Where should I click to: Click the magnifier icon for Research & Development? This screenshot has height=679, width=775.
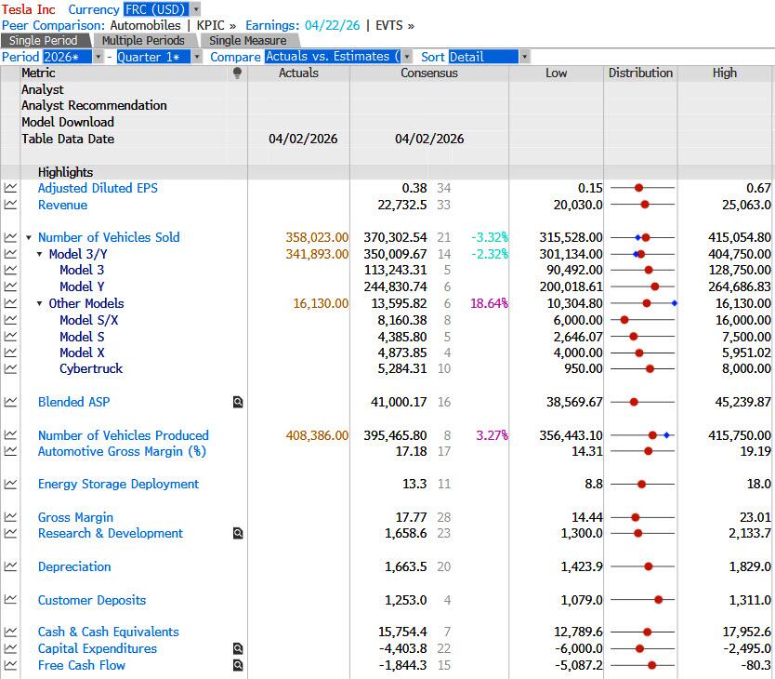(238, 534)
